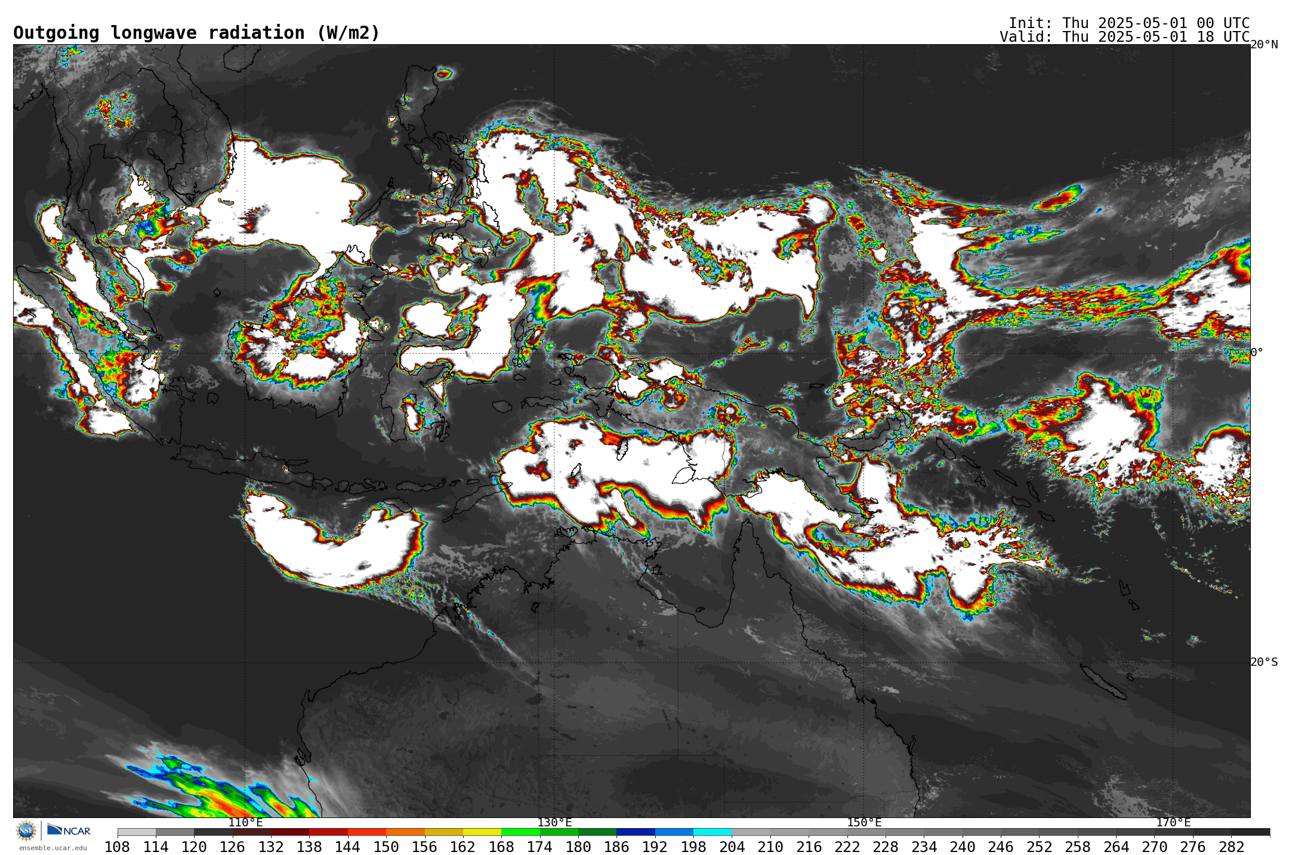Click the NSF logo
The image size is (1289, 855).
point(26,830)
